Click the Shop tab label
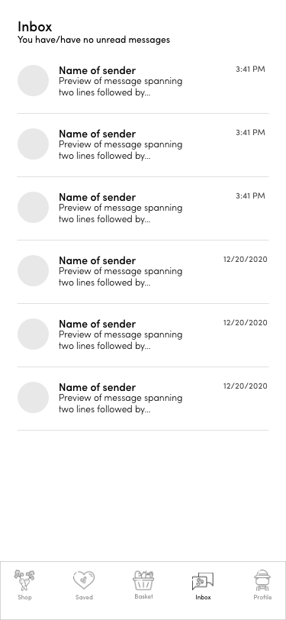286x620 pixels. point(24,597)
